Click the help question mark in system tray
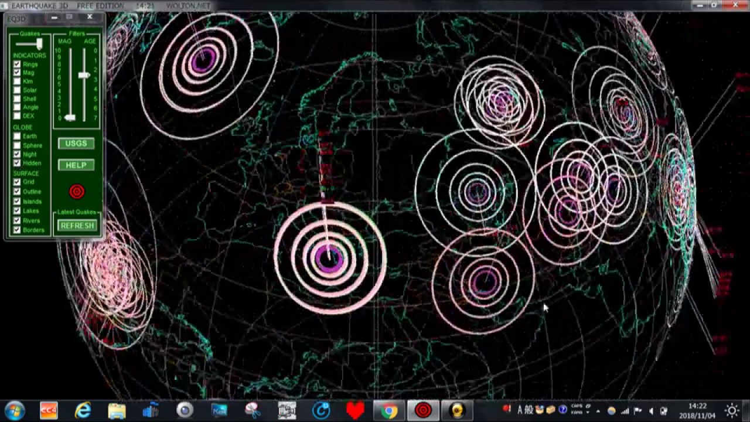This screenshot has width=750, height=422. 562,410
